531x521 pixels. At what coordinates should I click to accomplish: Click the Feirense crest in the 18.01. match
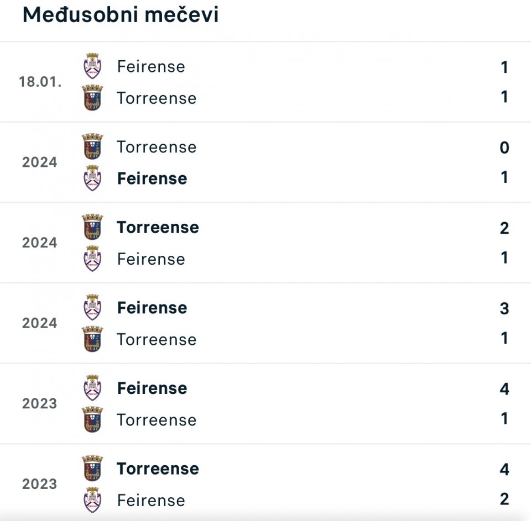point(92,66)
